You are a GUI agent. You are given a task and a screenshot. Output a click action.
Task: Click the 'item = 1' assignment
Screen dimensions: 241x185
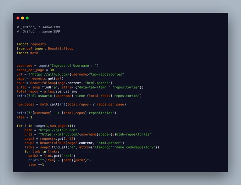point(24,117)
